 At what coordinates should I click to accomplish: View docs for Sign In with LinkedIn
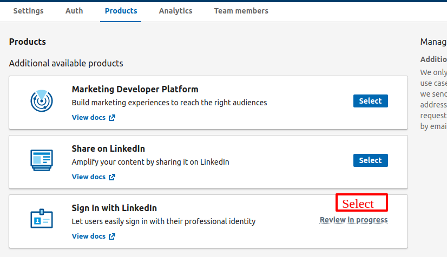pos(89,236)
